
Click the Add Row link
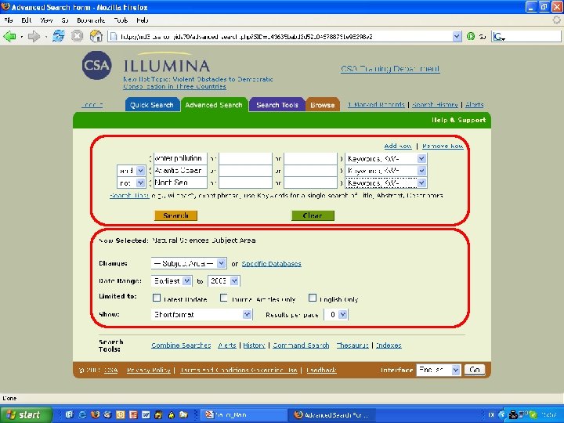click(x=397, y=146)
